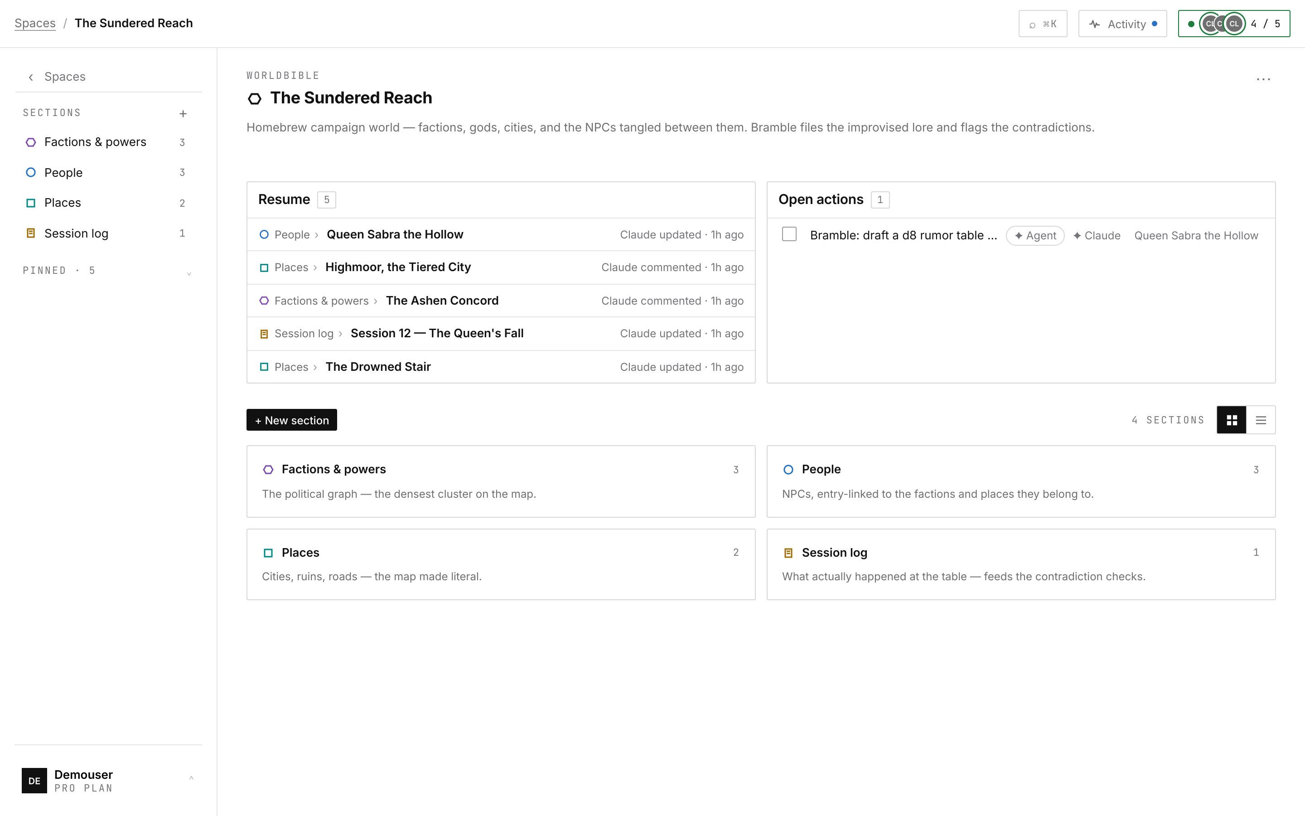1305x816 pixels.
Task: Open the command search ⌘K box
Action: tap(1042, 24)
